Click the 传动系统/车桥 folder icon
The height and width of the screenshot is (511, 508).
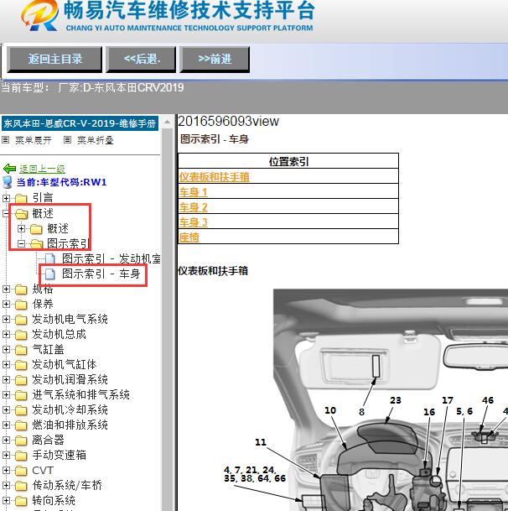click(21, 486)
